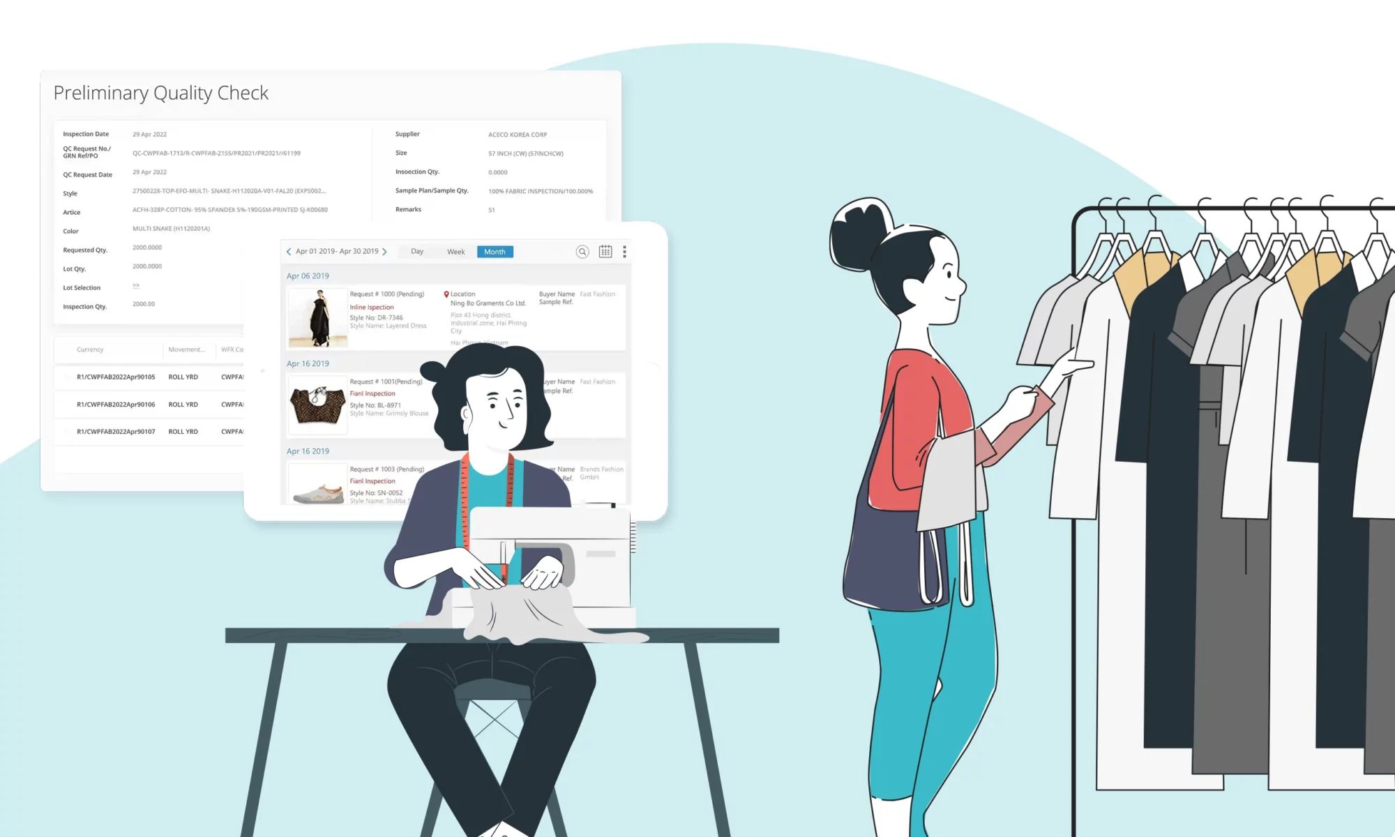Click the Week toggle button in calendar

click(455, 251)
